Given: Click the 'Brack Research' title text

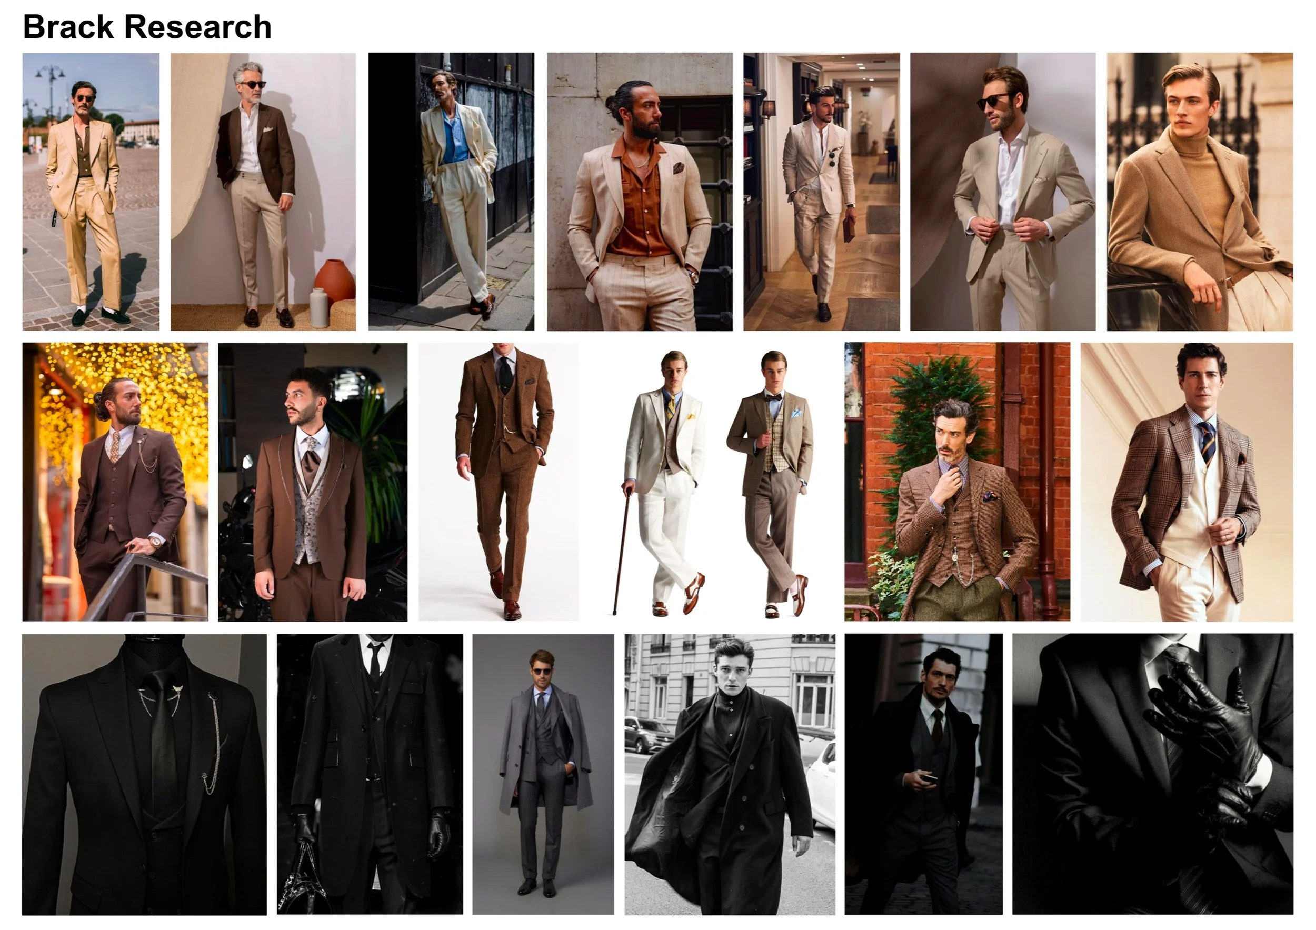Looking at the screenshot, I should click(x=147, y=27).
